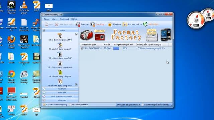Expand the Nâng cao section

60,100
